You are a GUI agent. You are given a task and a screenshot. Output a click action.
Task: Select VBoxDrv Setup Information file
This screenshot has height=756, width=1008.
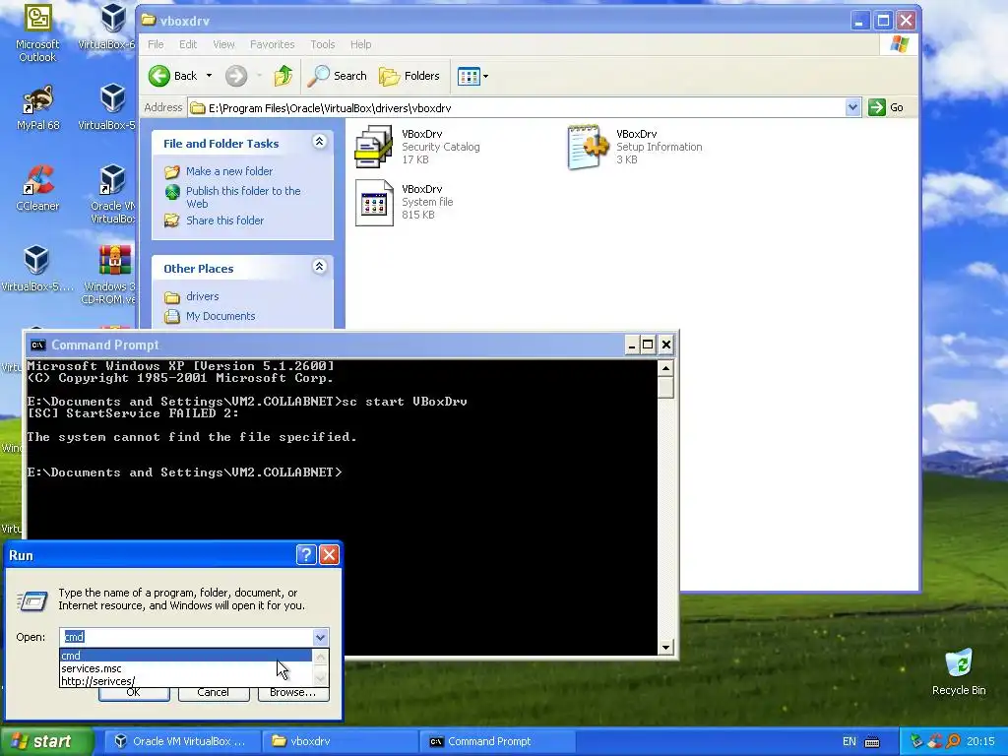click(635, 147)
